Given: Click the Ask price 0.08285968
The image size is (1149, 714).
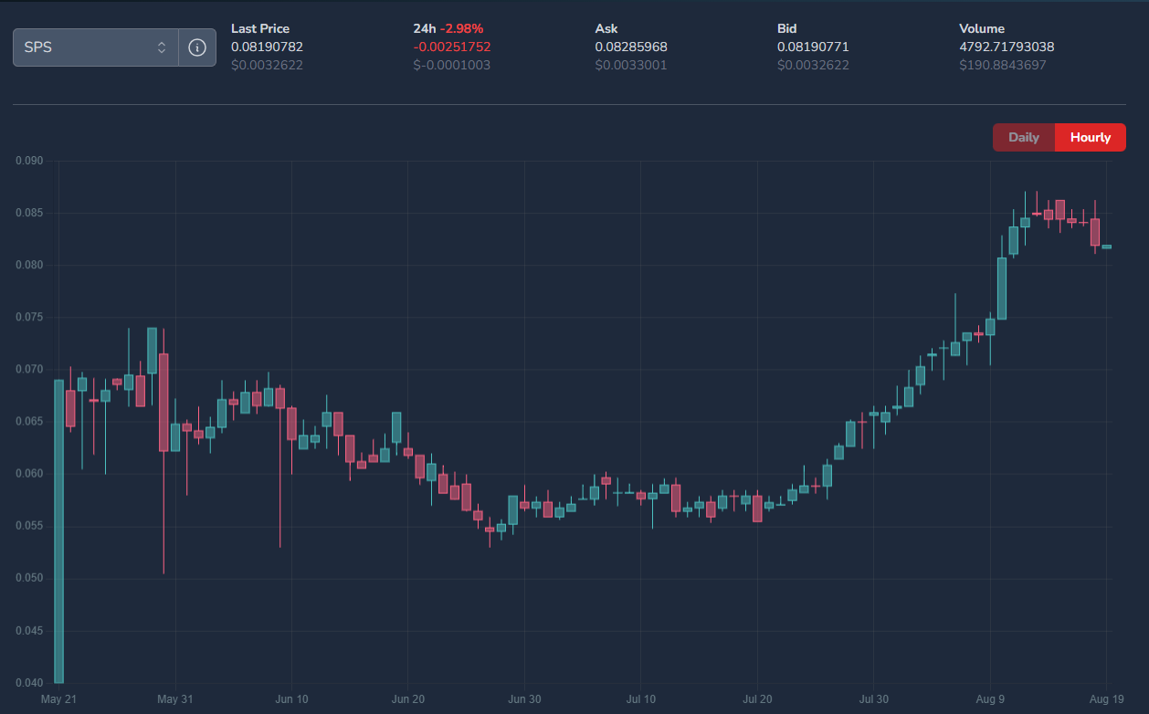Looking at the screenshot, I should click(631, 47).
